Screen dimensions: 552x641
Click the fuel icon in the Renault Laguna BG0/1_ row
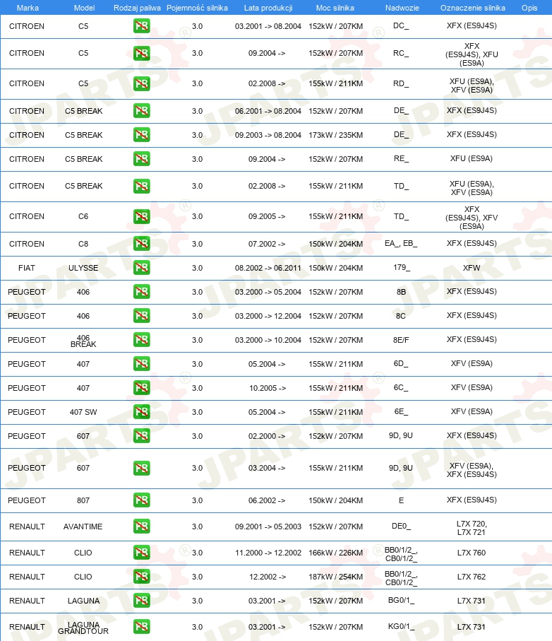142,601
